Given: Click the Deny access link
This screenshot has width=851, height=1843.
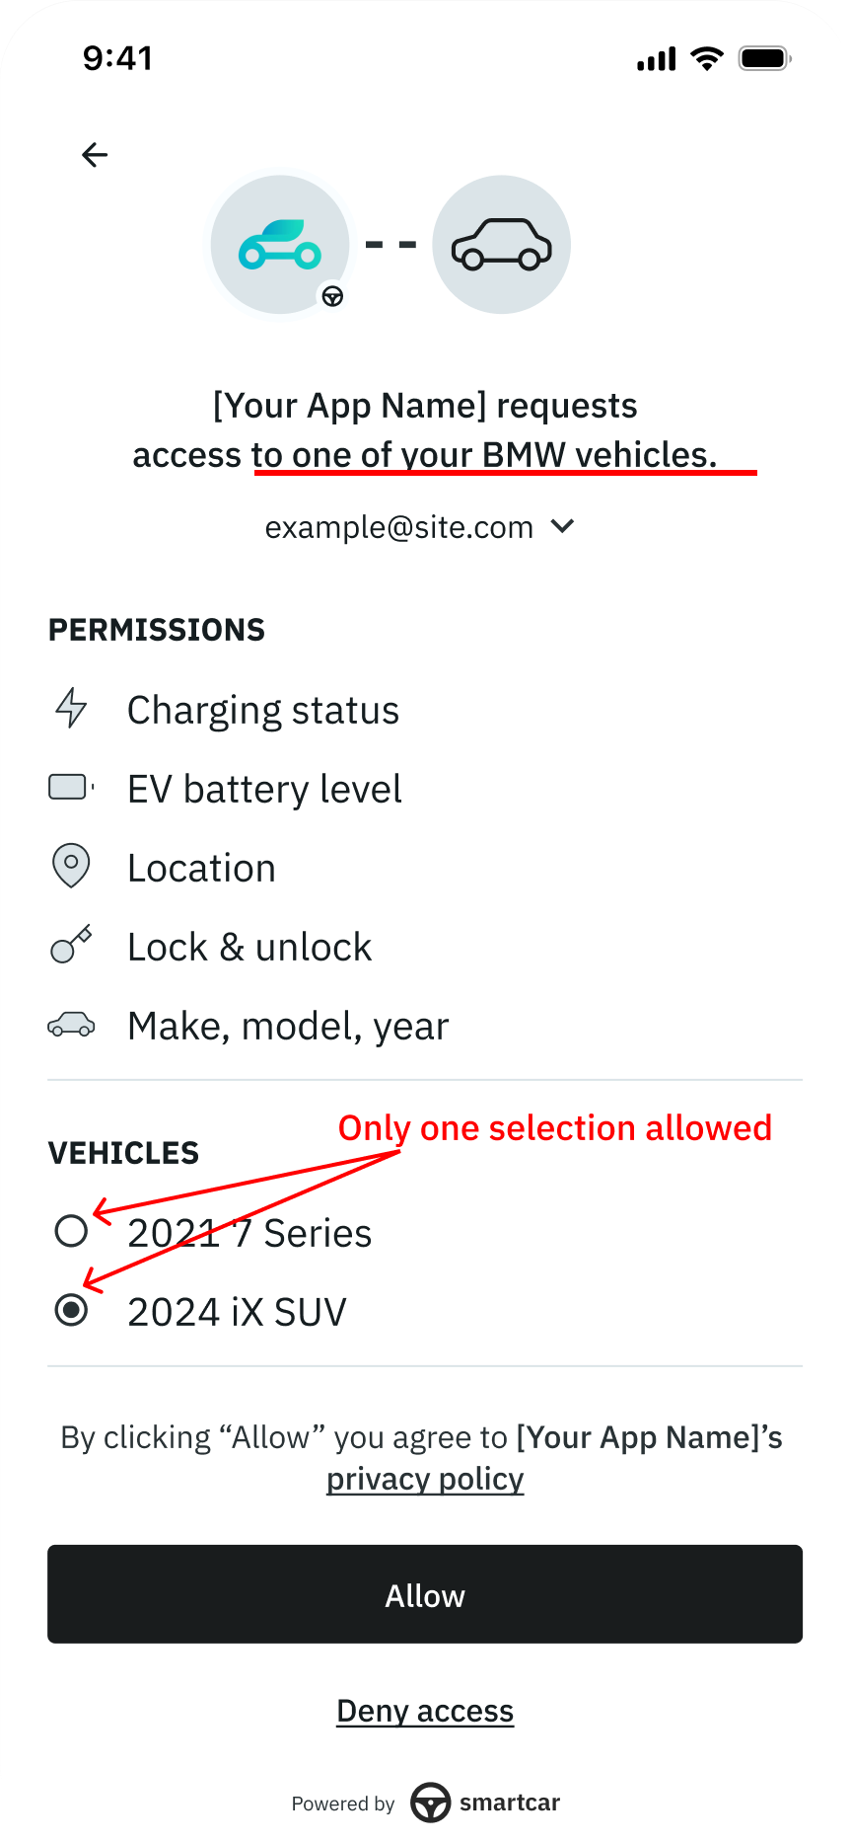Looking at the screenshot, I should click(425, 1711).
